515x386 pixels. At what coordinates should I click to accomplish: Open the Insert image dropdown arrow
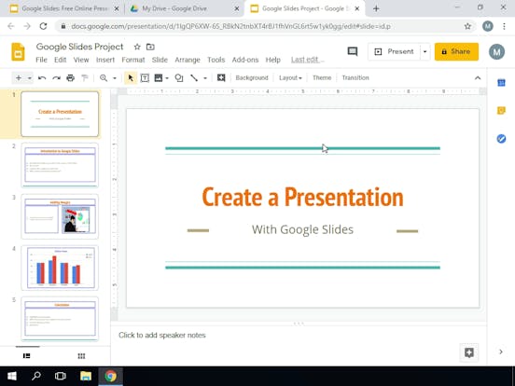[167, 78]
